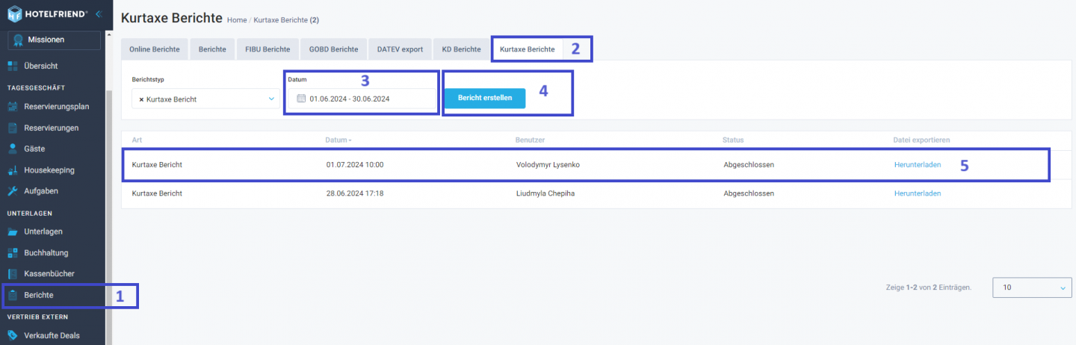Switch to GOBD Berichte tab
The image size is (1076, 345).
click(x=334, y=49)
